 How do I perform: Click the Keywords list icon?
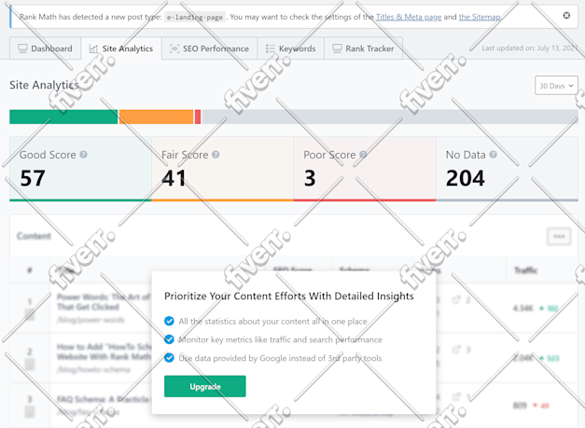271,48
